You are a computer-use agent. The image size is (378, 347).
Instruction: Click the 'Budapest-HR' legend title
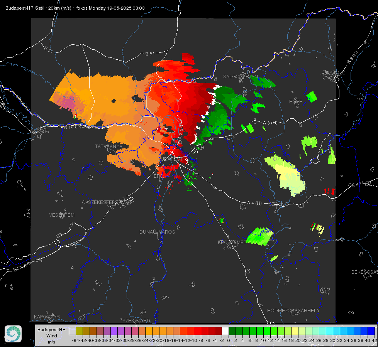[51, 329]
